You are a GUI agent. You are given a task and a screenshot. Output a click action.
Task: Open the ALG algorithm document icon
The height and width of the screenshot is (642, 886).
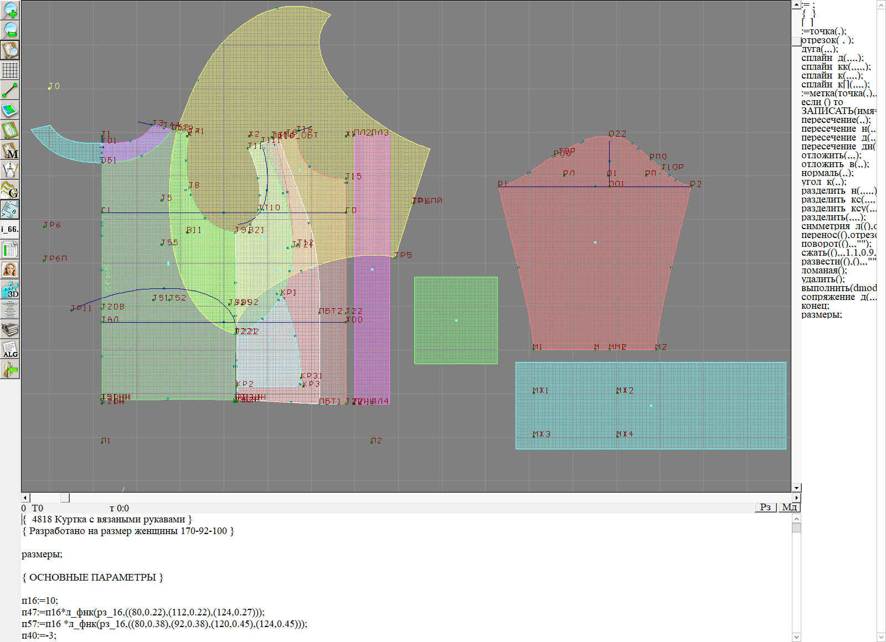click(10, 349)
